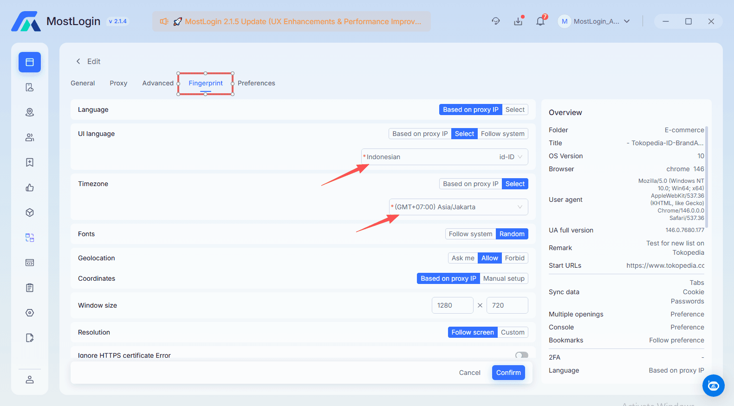Set Coordinates to Manual setup
The width and height of the screenshot is (734, 406).
point(504,278)
